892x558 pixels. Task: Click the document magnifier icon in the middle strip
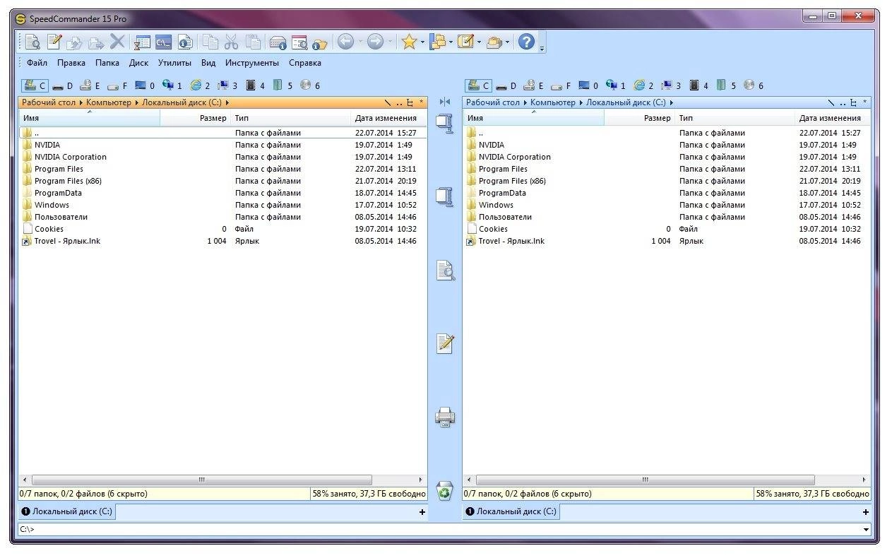tap(445, 270)
